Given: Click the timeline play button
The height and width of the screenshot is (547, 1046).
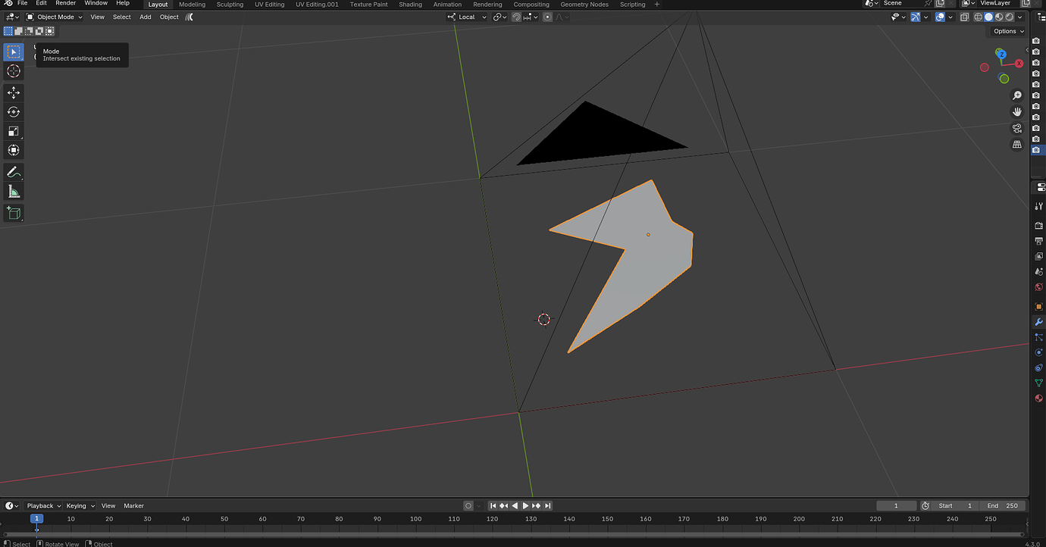Looking at the screenshot, I should [525, 505].
